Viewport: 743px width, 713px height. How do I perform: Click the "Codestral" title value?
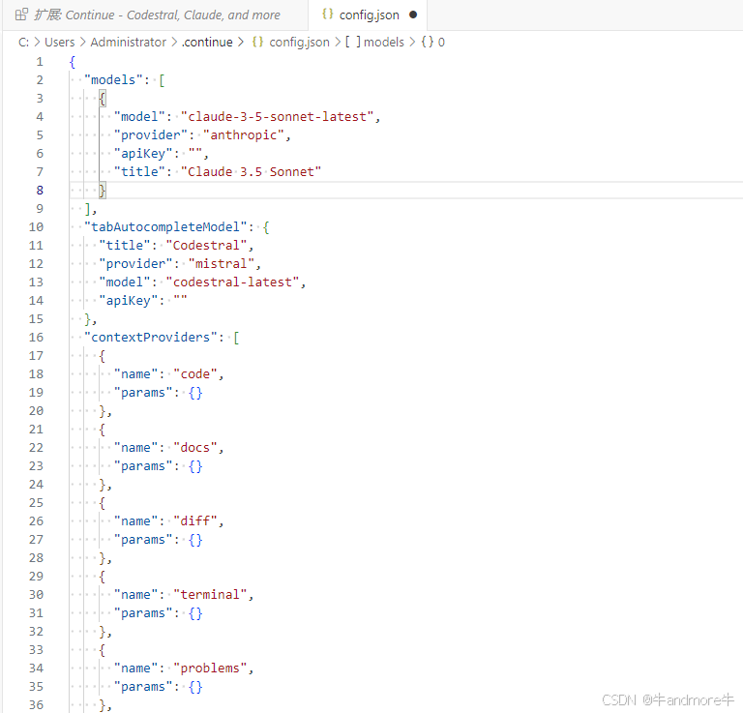[x=207, y=246]
